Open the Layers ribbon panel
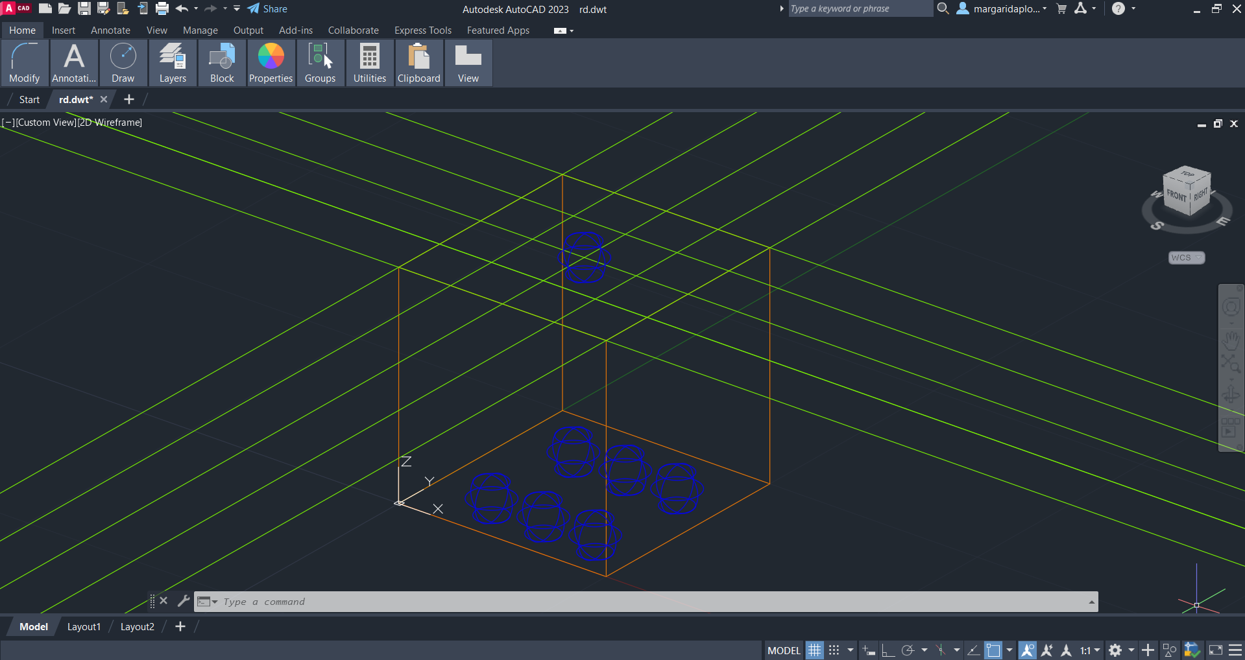The height and width of the screenshot is (660, 1245). click(x=173, y=63)
